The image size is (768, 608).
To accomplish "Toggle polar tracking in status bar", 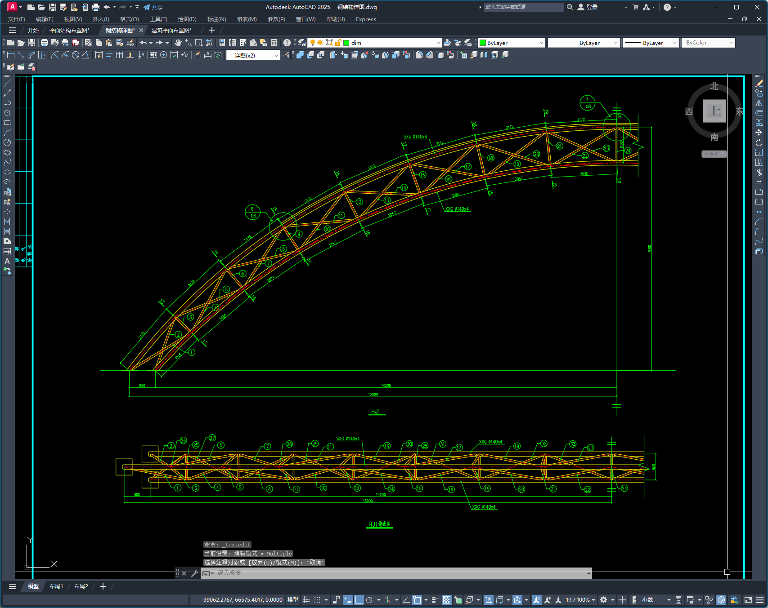I will tap(370, 600).
